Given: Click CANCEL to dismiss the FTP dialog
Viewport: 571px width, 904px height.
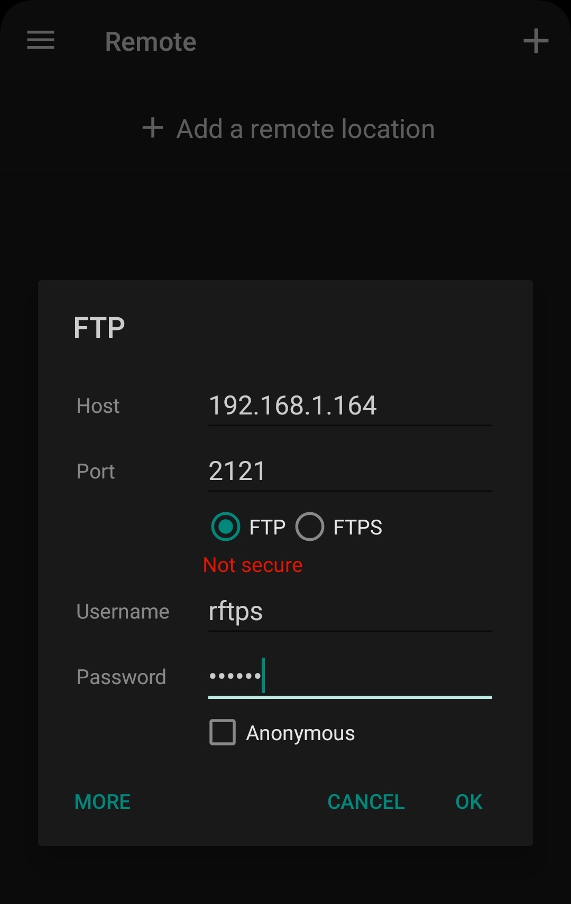Looking at the screenshot, I should pos(366,801).
